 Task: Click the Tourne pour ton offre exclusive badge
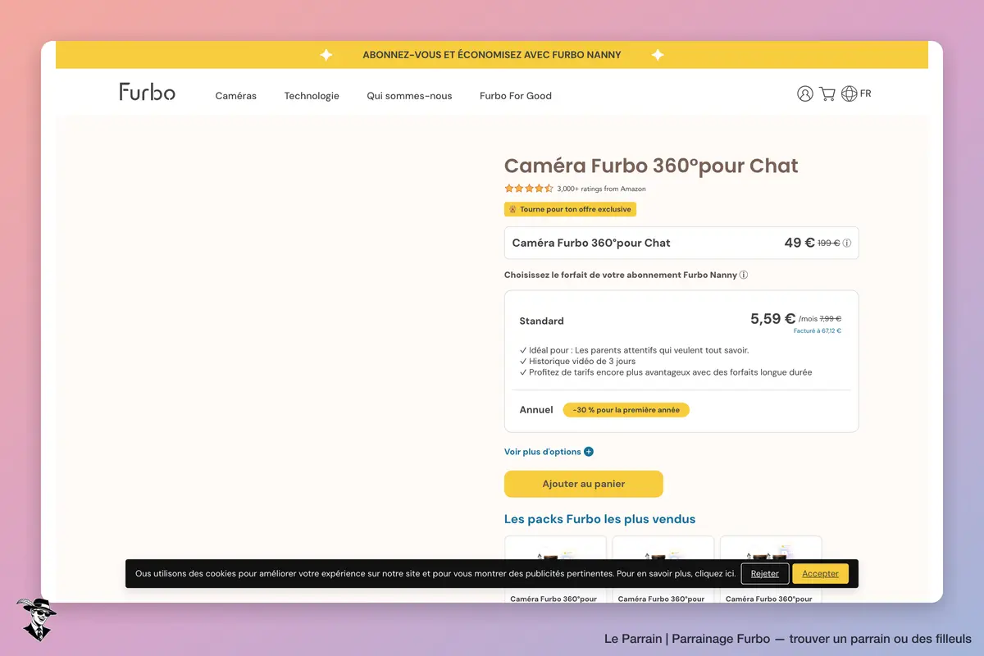[x=570, y=209]
